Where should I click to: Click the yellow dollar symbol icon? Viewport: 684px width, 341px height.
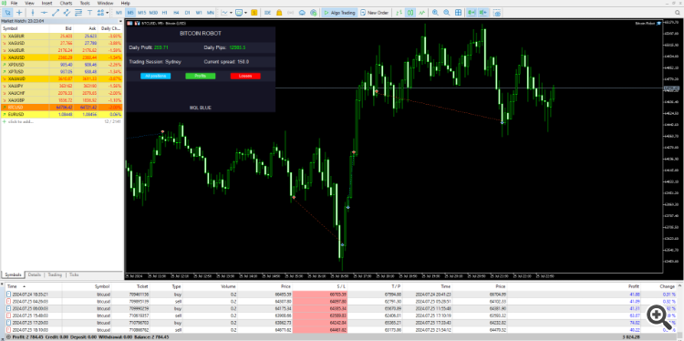tap(254, 13)
